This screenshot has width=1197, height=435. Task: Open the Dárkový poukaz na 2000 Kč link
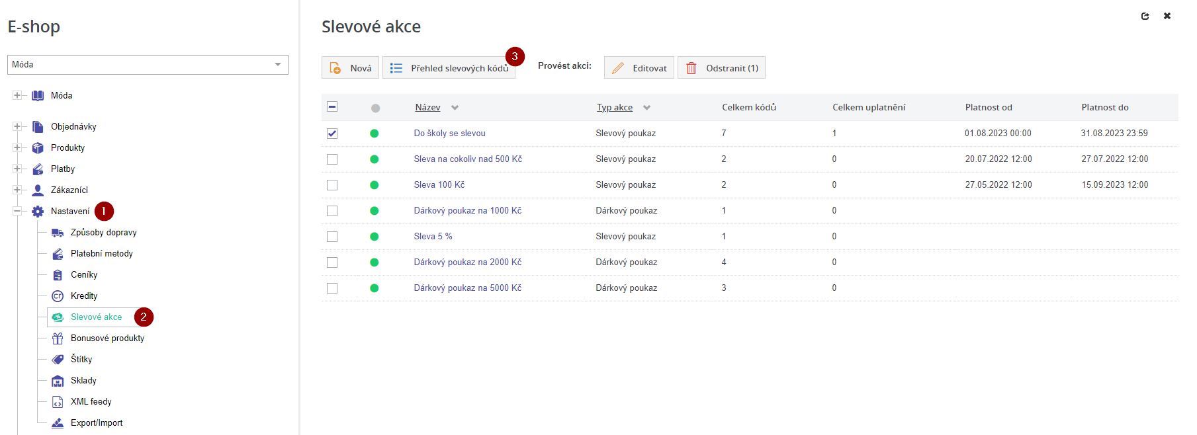pyautogui.click(x=467, y=262)
